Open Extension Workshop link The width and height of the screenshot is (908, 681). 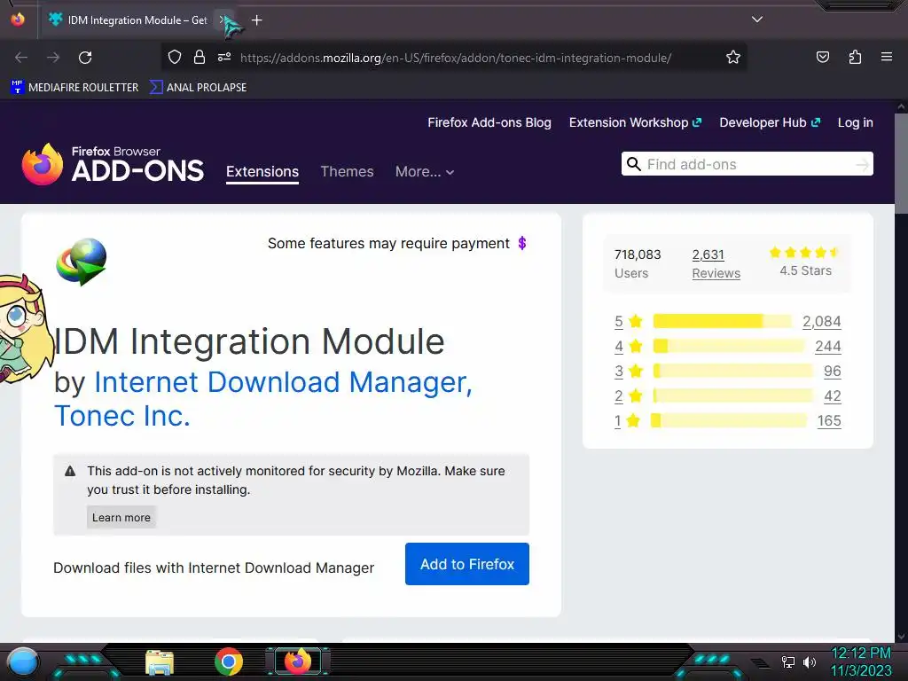point(635,122)
